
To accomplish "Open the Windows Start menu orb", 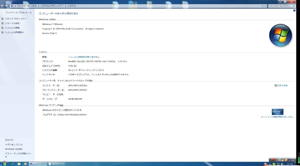I will point(4,164).
